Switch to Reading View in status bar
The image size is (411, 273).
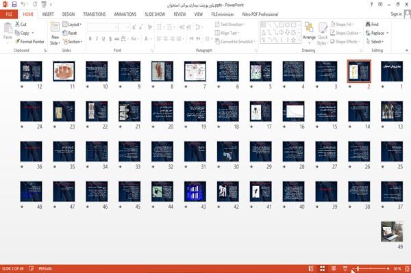point(334,268)
